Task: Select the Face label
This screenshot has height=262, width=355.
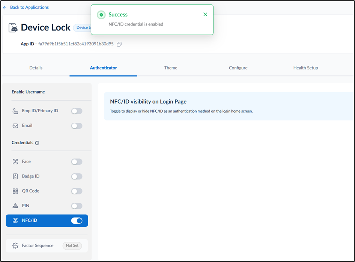Action: pyautogui.click(x=26, y=161)
